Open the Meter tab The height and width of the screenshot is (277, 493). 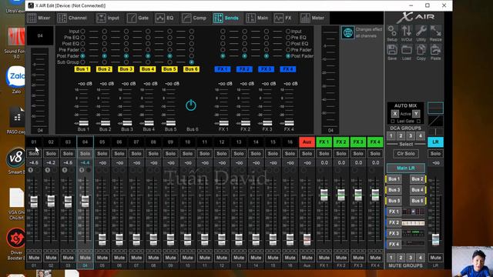[x=313, y=18]
